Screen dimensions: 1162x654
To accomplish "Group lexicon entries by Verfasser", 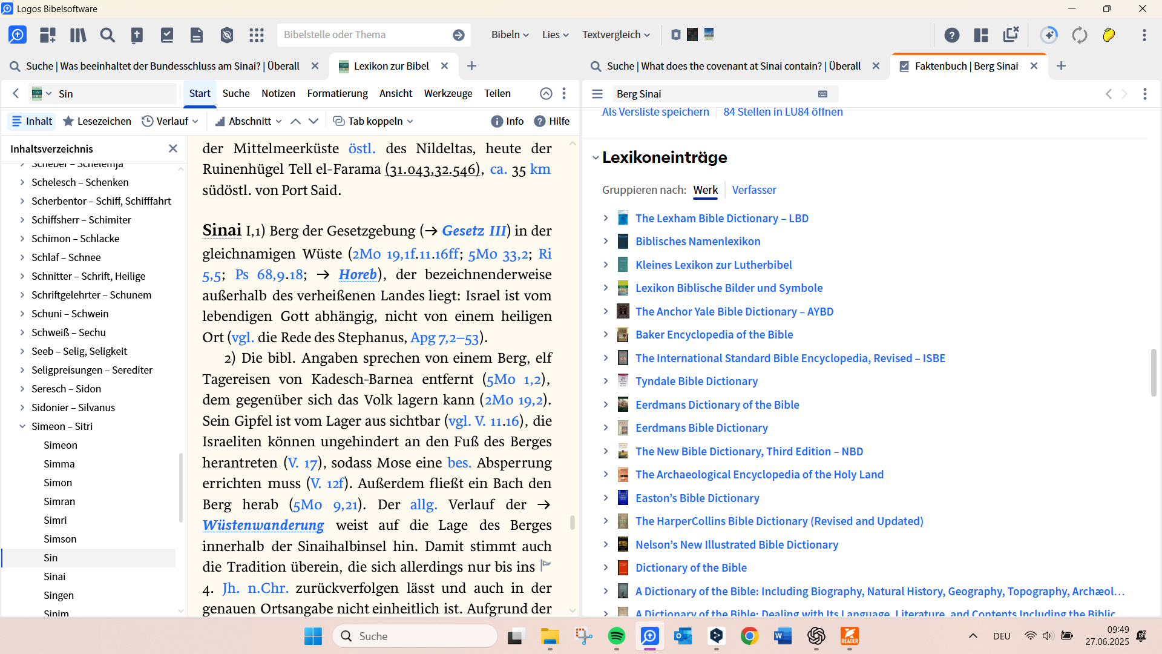I will [x=754, y=190].
